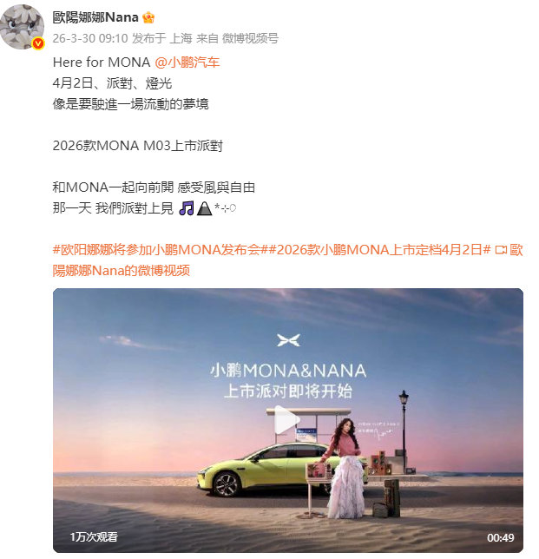The image size is (539, 559).
Task: Open hashtag #2026款小鹏MONA上市定档4月2日#
Action: pyautogui.click(x=379, y=250)
